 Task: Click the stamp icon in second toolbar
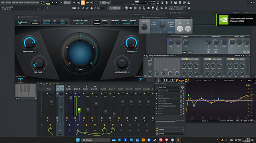click(91, 8)
